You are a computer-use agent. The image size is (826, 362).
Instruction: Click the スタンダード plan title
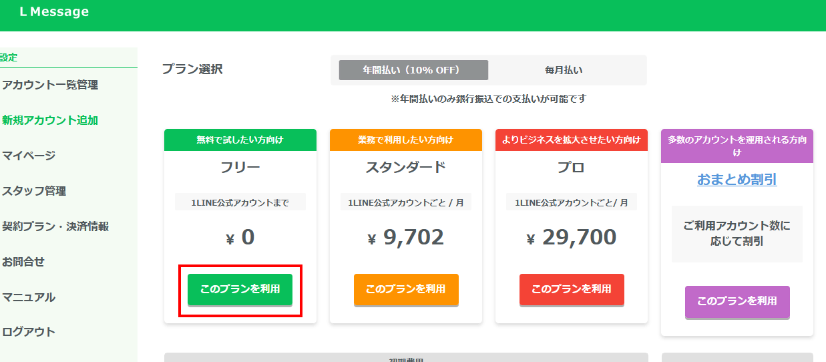(406, 168)
